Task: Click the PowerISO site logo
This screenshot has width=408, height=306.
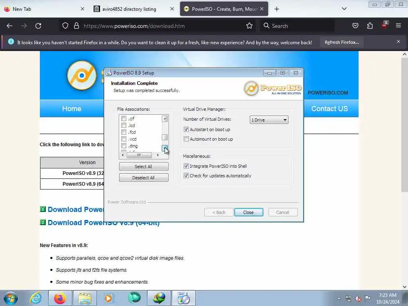Action: pos(82,75)
